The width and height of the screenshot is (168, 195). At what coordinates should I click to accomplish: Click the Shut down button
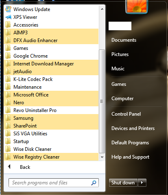pos(123,183)
